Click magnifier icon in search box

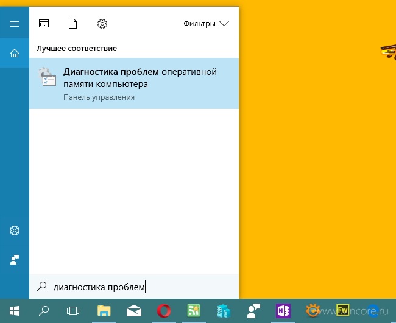41,287
